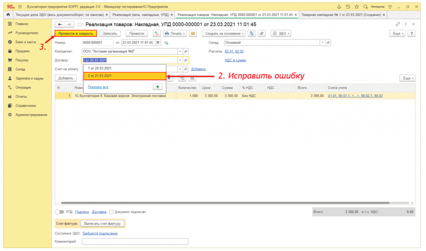Screen dimensions: 426x251
Task: Send document by email envelope icon
Action: click(x=193, y=33)
